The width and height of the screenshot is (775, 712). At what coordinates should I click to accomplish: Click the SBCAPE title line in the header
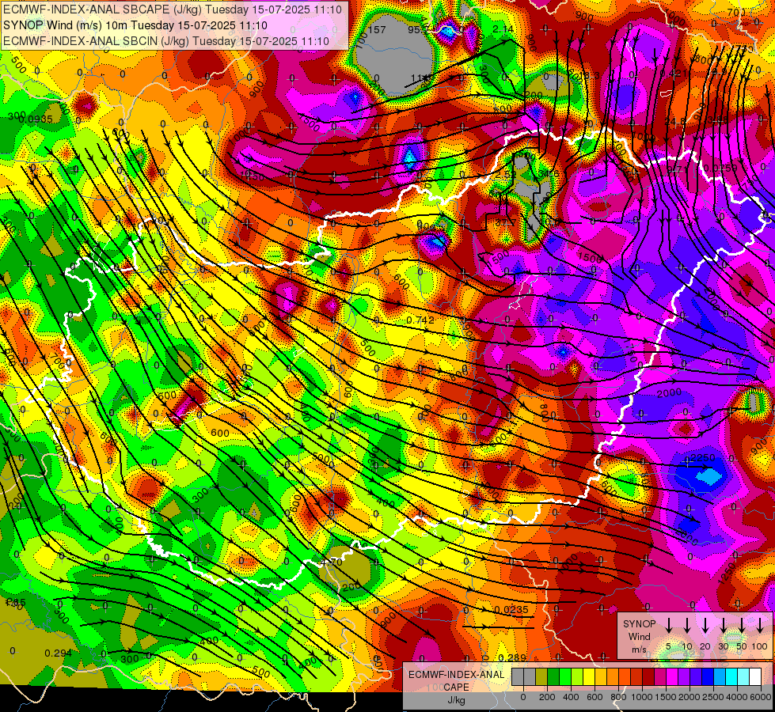coord(173,9)
